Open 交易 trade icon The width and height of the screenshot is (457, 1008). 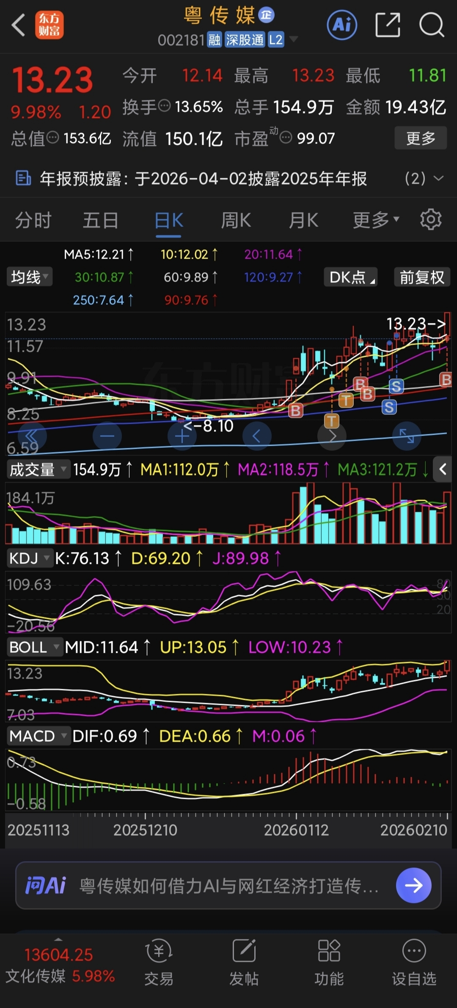[159, 962]
